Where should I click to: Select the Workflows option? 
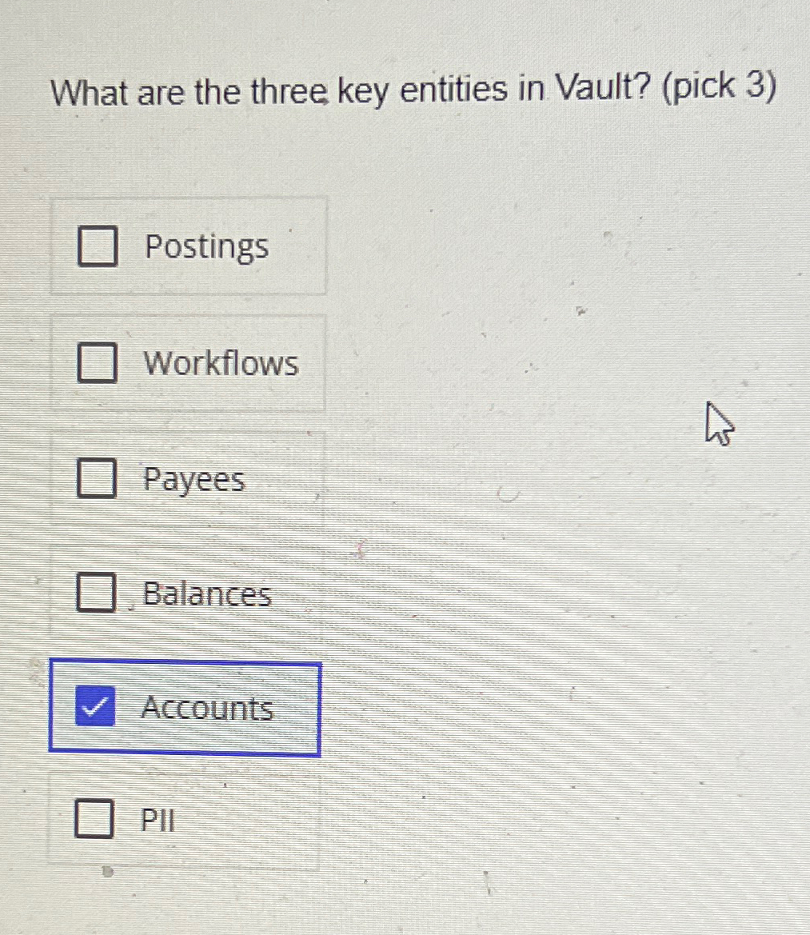97,364
